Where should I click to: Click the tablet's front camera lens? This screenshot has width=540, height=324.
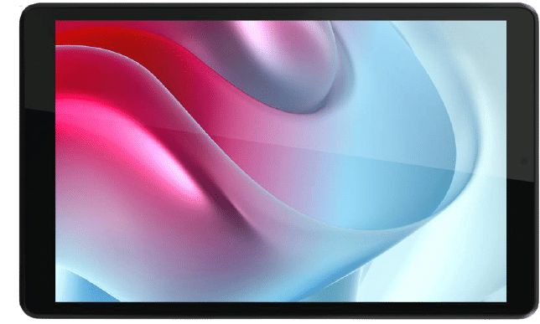(x=524, y=161)
